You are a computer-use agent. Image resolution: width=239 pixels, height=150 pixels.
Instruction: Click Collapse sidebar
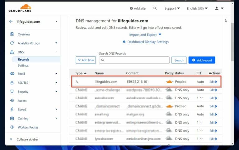(27, 139)
